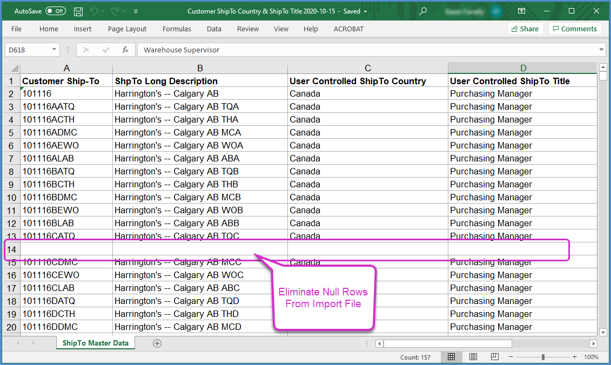Viewport: 611px width, 365px height.
Task: Select column D header
Action: 523,68
